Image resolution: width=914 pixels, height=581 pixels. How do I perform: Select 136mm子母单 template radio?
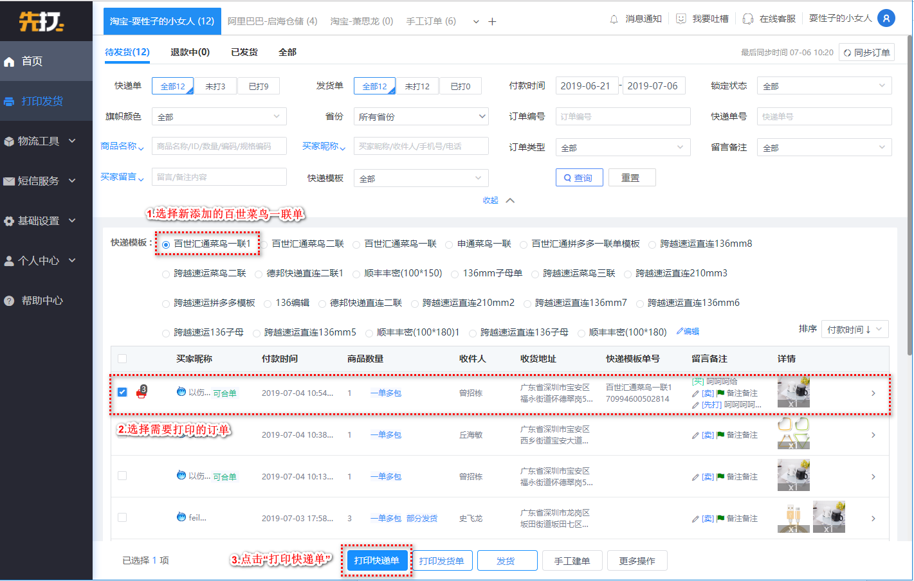point(455,274)
